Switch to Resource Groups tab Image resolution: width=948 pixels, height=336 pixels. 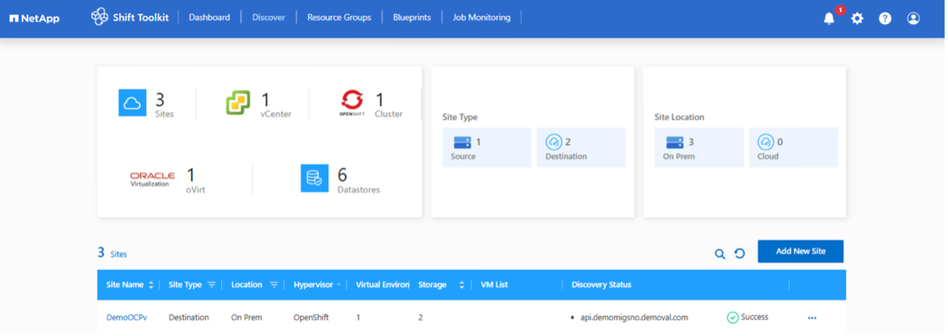(x=339, y=17)
